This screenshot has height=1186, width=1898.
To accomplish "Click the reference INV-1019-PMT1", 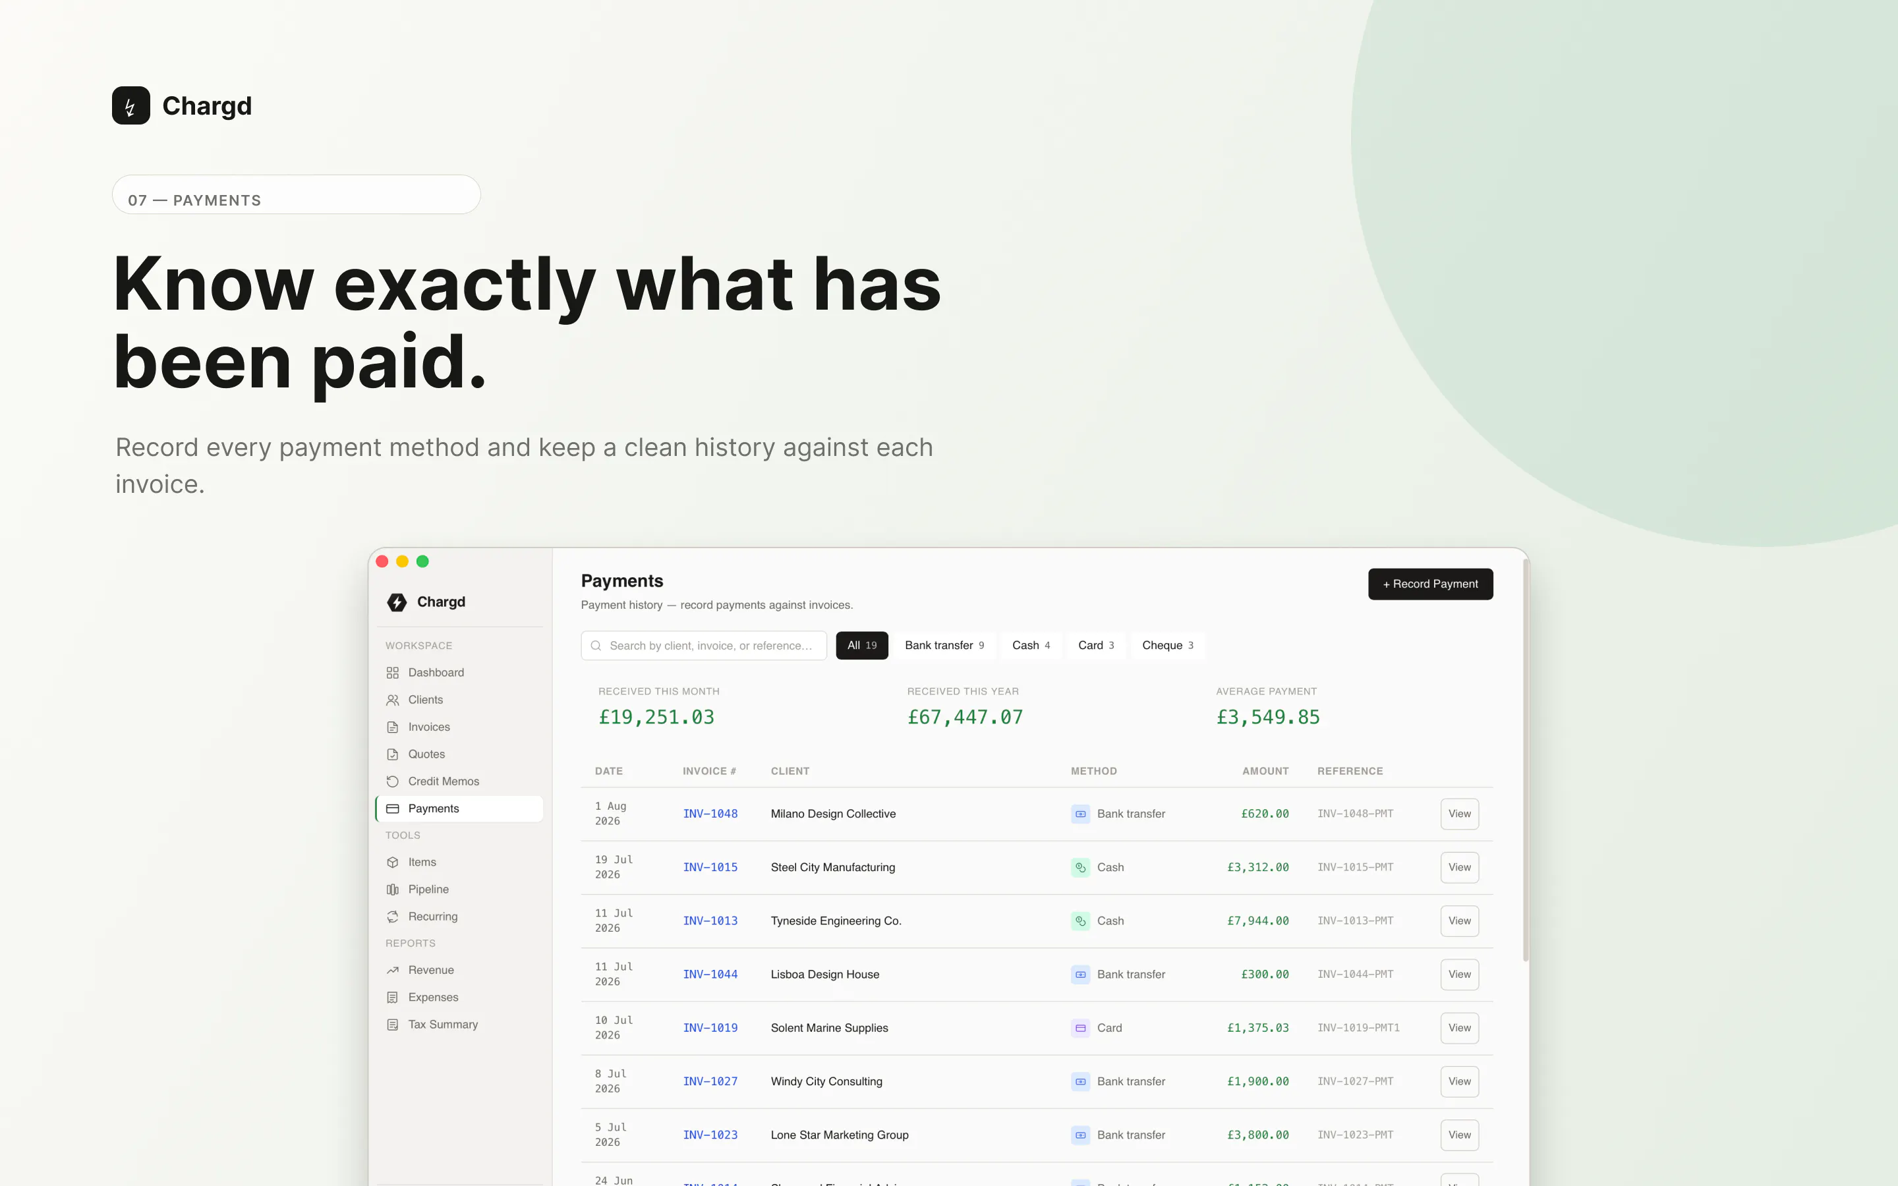I will tap(1358, 1029).
